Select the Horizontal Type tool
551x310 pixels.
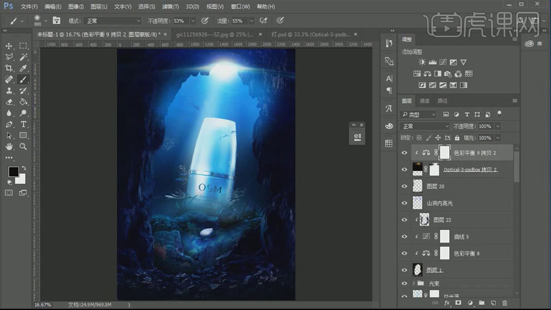pos(23,124)
